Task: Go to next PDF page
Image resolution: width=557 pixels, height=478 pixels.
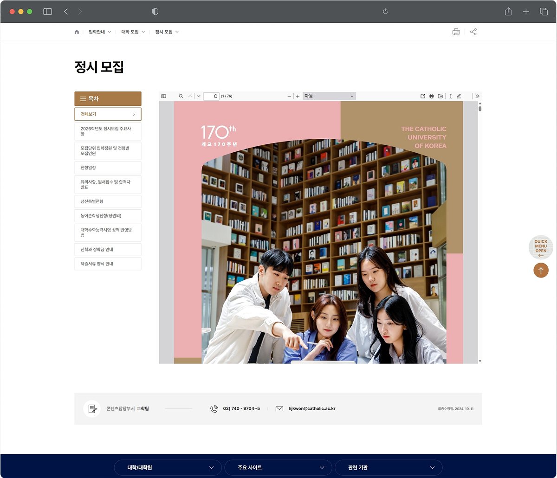Action: tap(199, 96)
